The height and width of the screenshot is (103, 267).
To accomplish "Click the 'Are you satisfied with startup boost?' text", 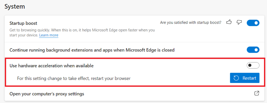I will [191, 23].
